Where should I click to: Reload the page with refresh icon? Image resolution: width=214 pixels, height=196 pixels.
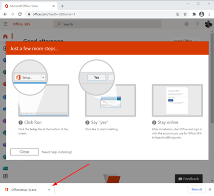click(x=20, y=14)
